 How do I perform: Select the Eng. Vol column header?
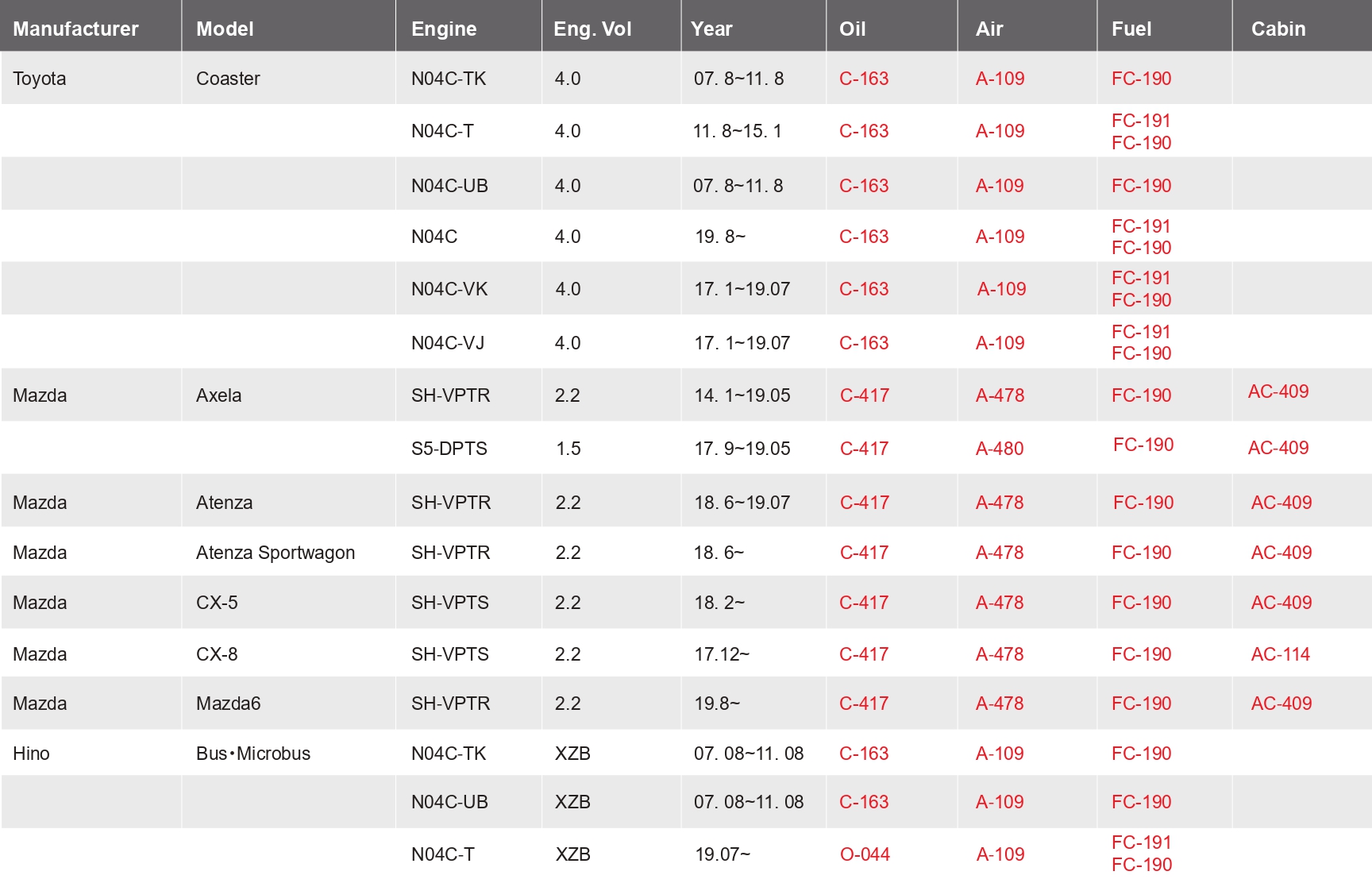click(592, 29)
